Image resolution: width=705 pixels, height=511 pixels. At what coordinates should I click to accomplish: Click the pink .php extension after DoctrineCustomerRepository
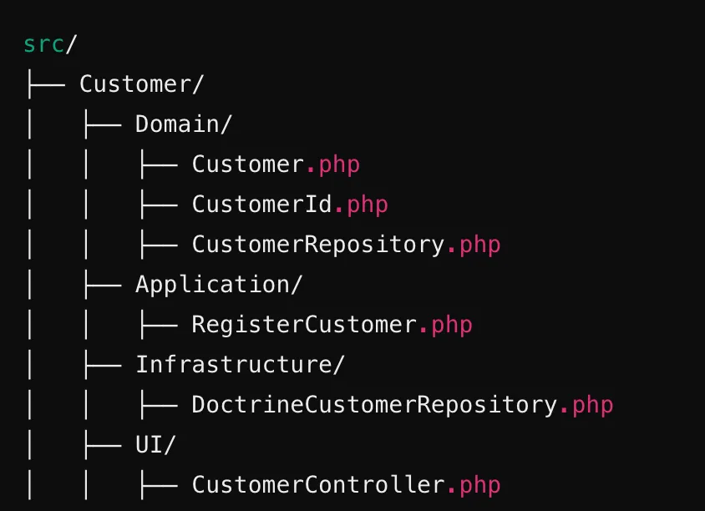586,405
